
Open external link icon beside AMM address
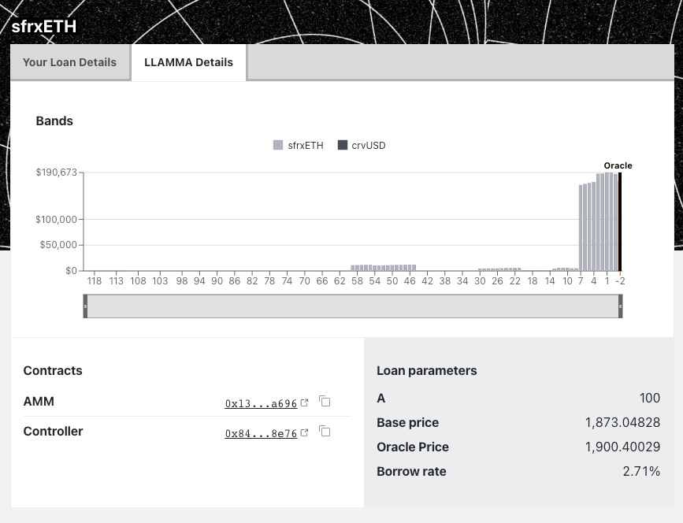[305, 402]
